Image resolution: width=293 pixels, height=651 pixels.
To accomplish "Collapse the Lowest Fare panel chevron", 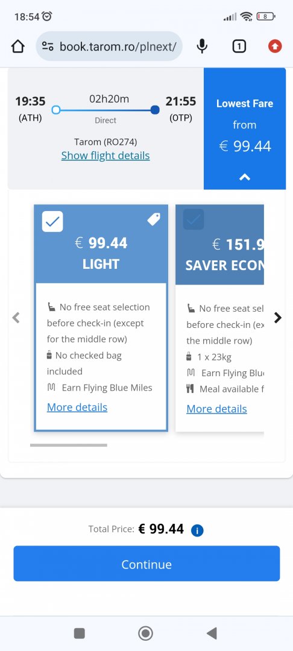I will point(245,177).
